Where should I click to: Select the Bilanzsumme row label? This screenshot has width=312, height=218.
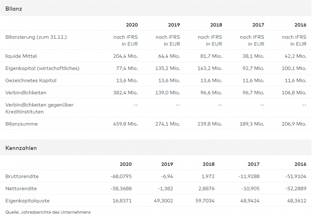click(x=22, y=124)
